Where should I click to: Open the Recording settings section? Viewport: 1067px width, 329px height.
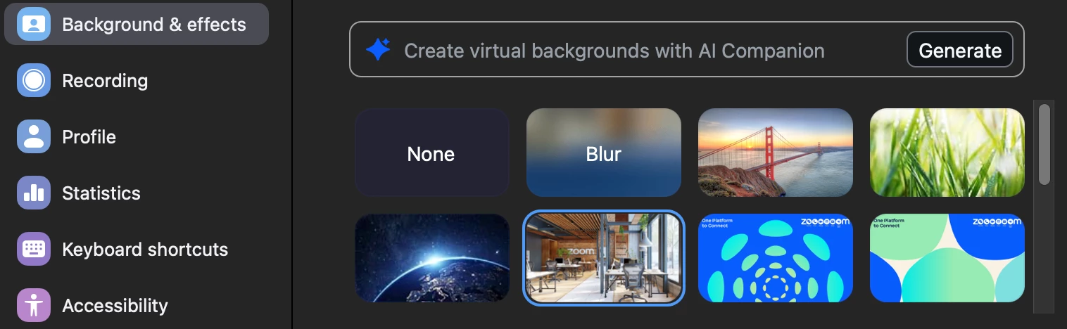(105, 81)
